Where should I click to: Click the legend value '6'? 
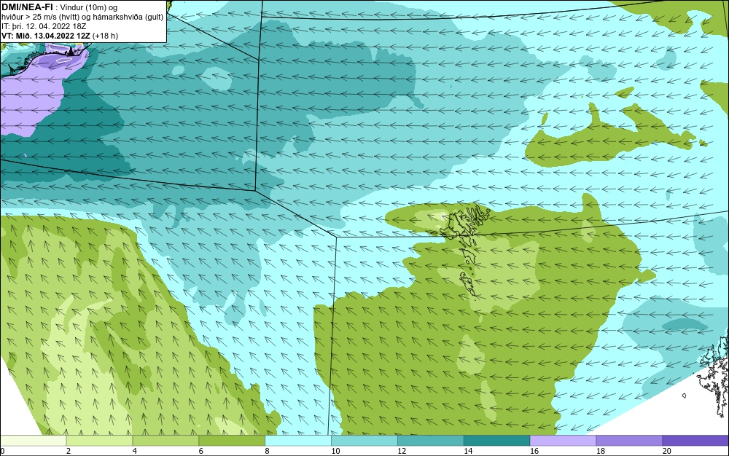[x=201, y=451]
